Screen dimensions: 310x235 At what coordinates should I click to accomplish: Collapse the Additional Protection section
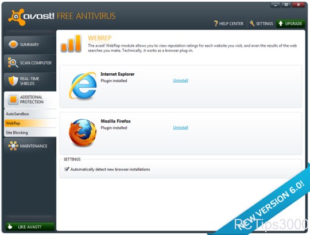[30, 100]
